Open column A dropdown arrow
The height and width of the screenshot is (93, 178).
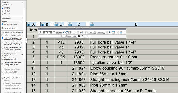38,24
